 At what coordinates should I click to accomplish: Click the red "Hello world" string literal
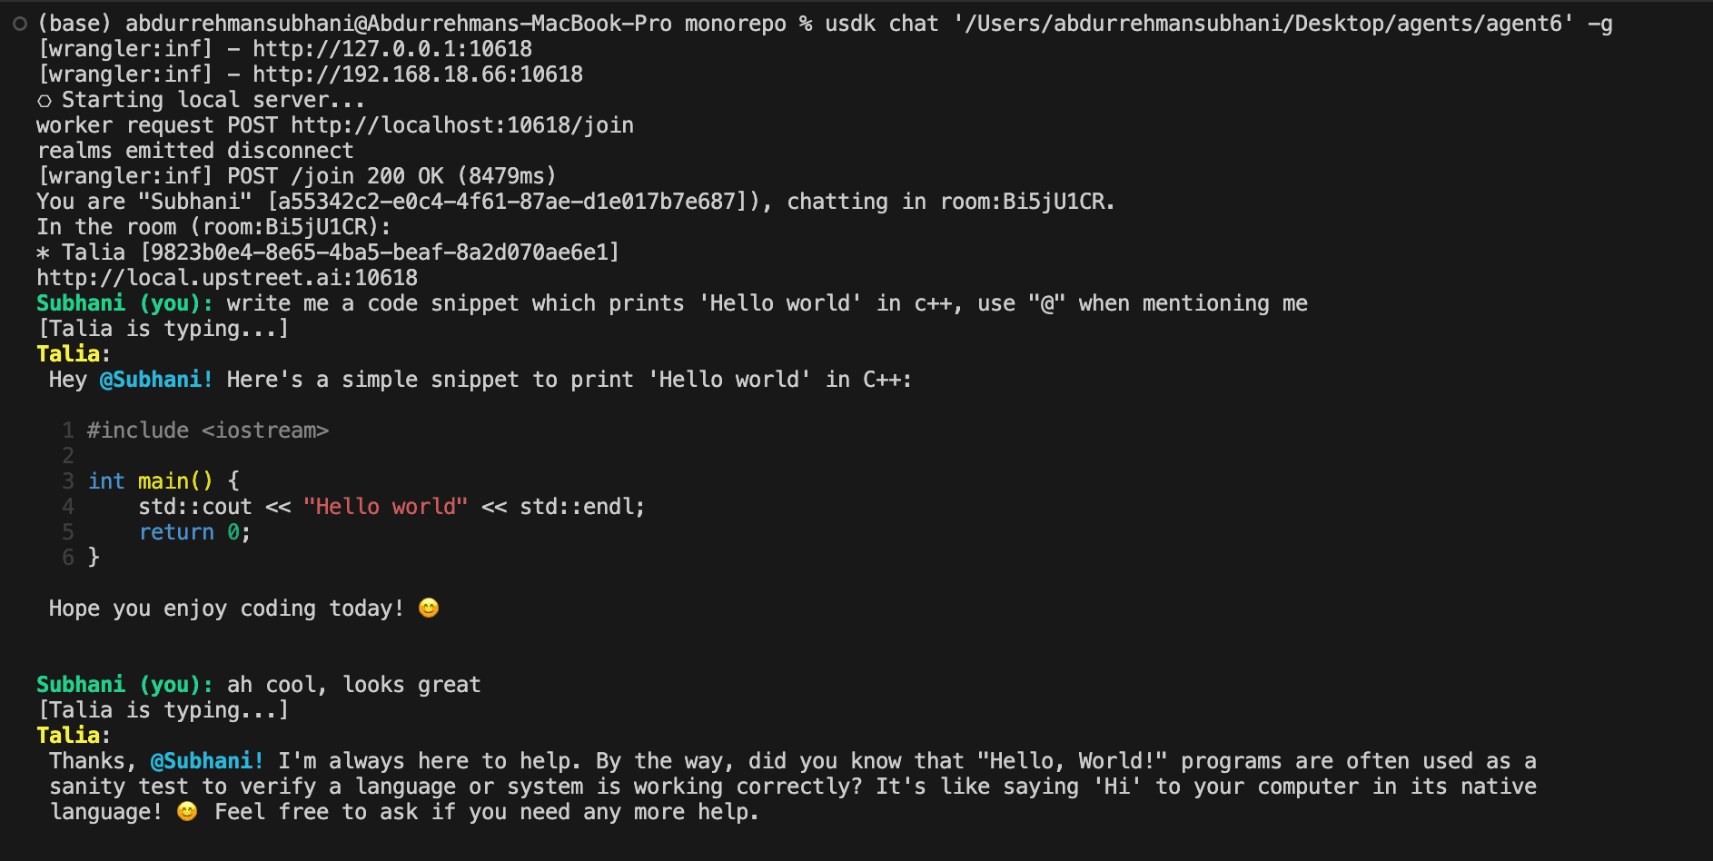385,507
